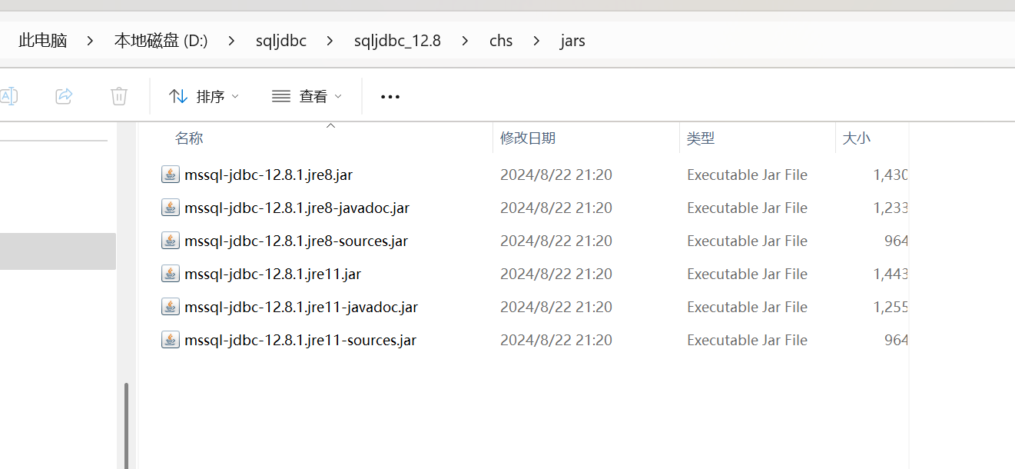Click the jre11-javadoc.jar file icon
The height and width of the screenshot is (469, 1015).
coord(170,307)
